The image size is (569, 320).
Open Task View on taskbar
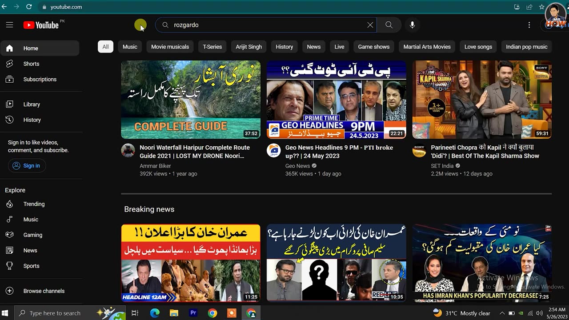pyautogui.click(x=135, y=313)
